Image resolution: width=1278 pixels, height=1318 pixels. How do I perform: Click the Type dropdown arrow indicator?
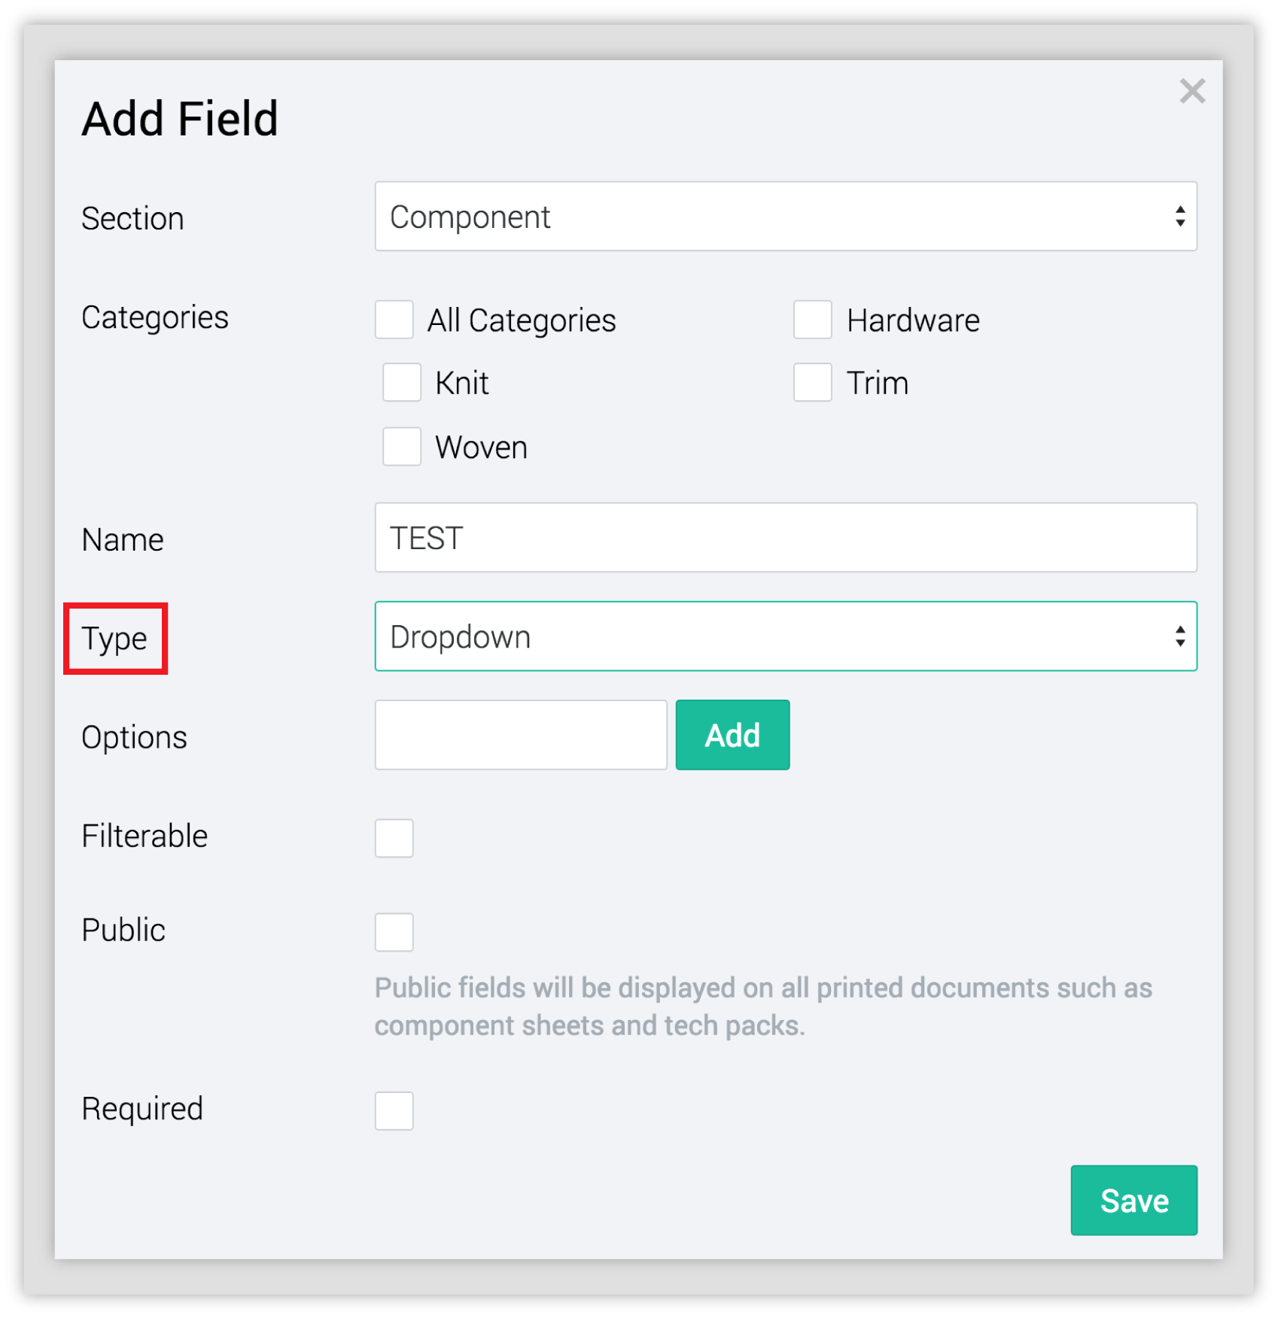1179,636
